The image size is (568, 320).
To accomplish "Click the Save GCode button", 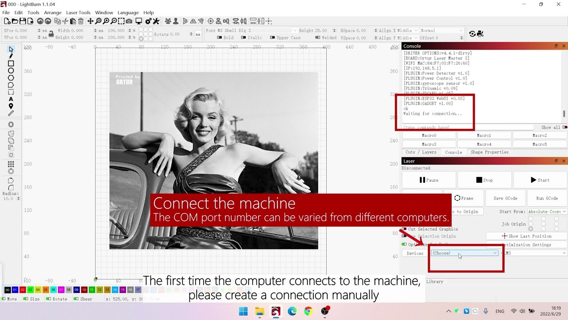I will 505,198.
